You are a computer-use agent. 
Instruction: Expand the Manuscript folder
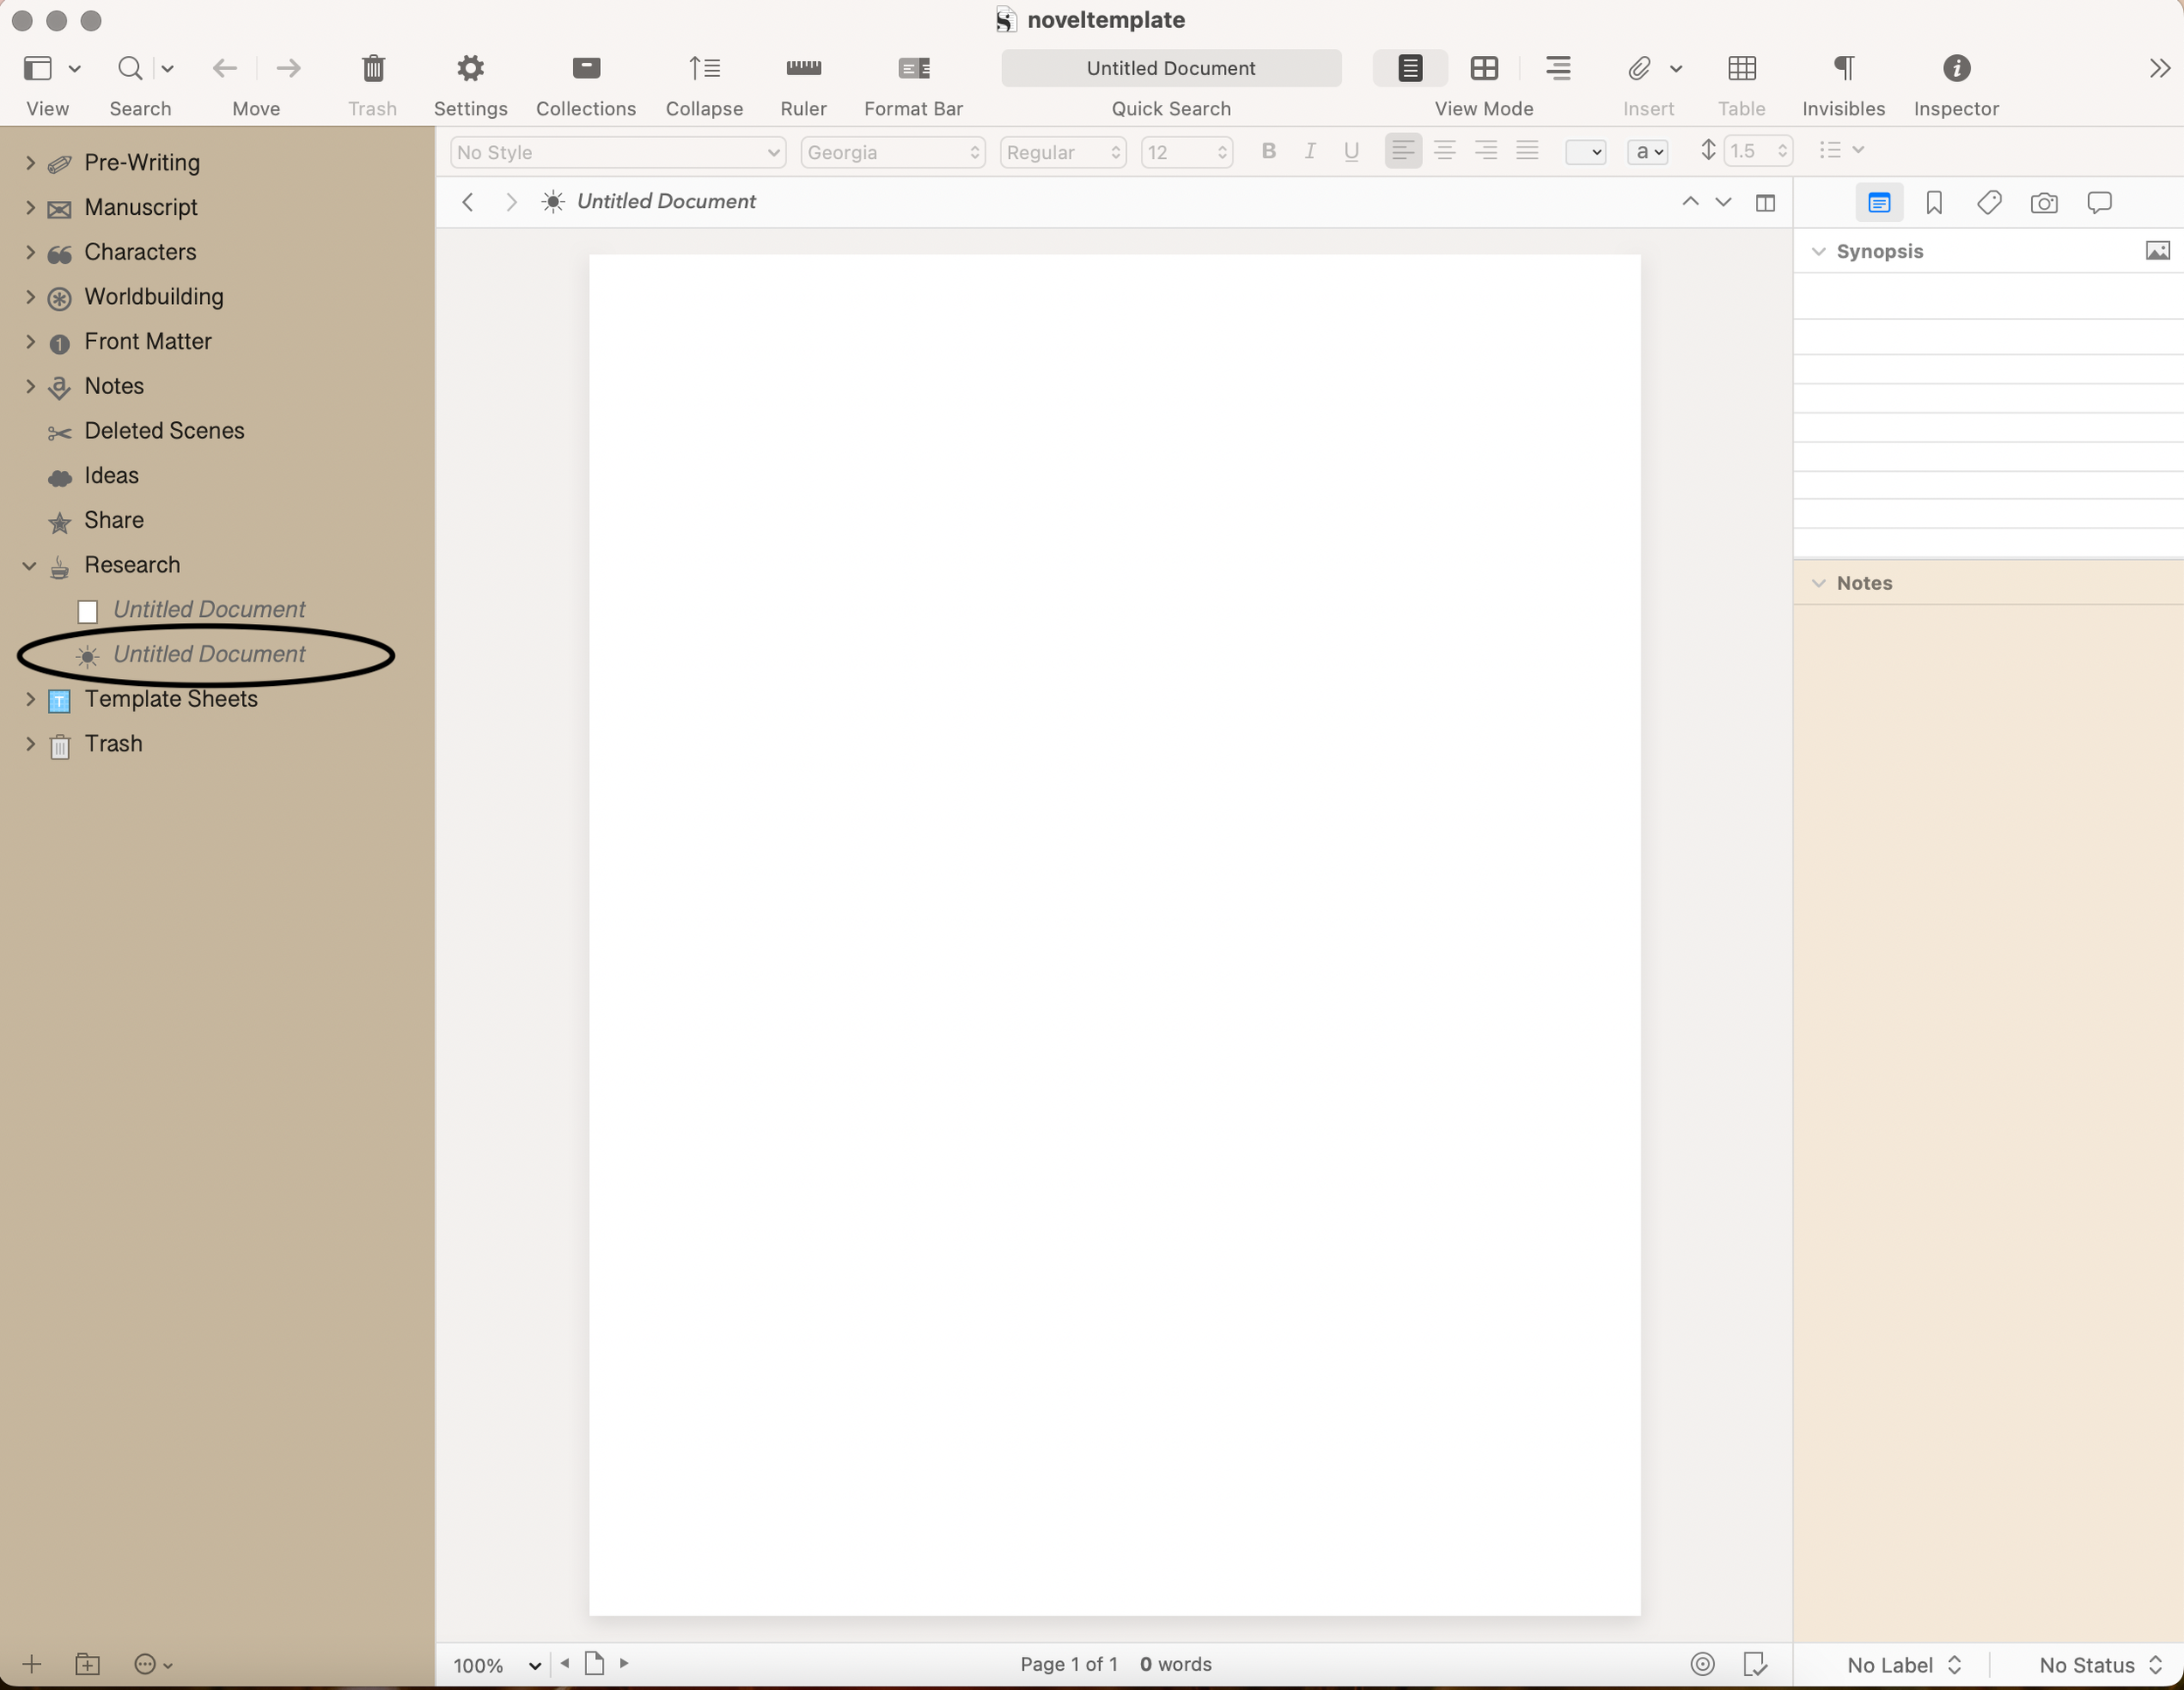[x=30, y=207]
